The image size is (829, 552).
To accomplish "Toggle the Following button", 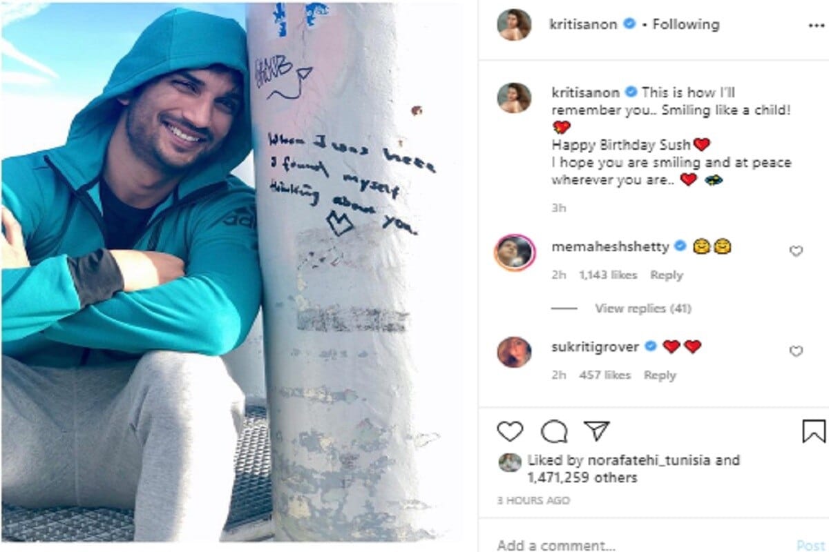I will (x=686, y=24).
